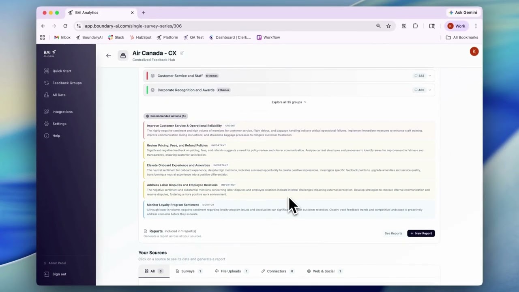Viewport: 519px width, 292px height.
Task: Click the site info icon in address bar
Action: coord(79,26)
